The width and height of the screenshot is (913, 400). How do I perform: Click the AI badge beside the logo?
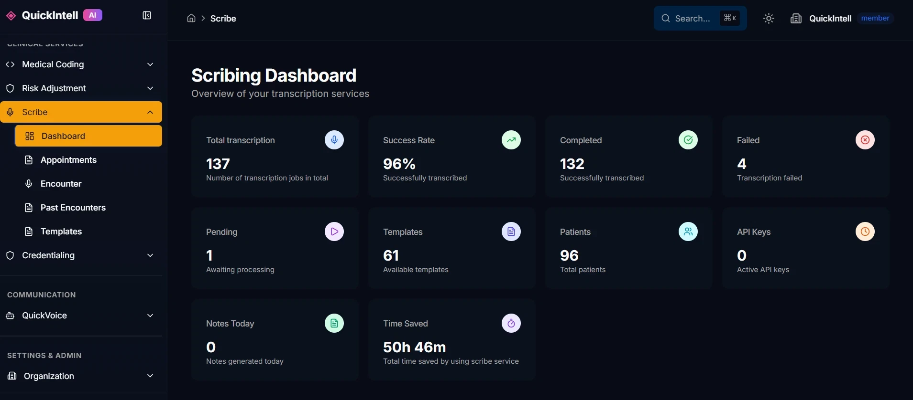tap(93, 15)
